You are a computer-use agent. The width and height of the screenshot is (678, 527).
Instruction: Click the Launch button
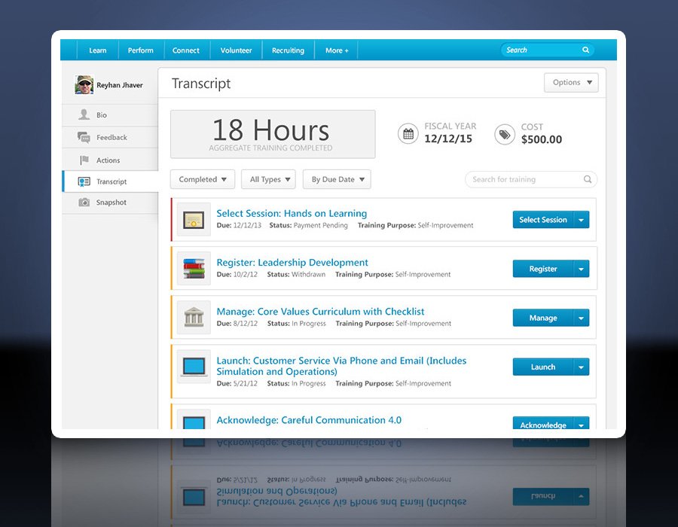pos(543,367)
